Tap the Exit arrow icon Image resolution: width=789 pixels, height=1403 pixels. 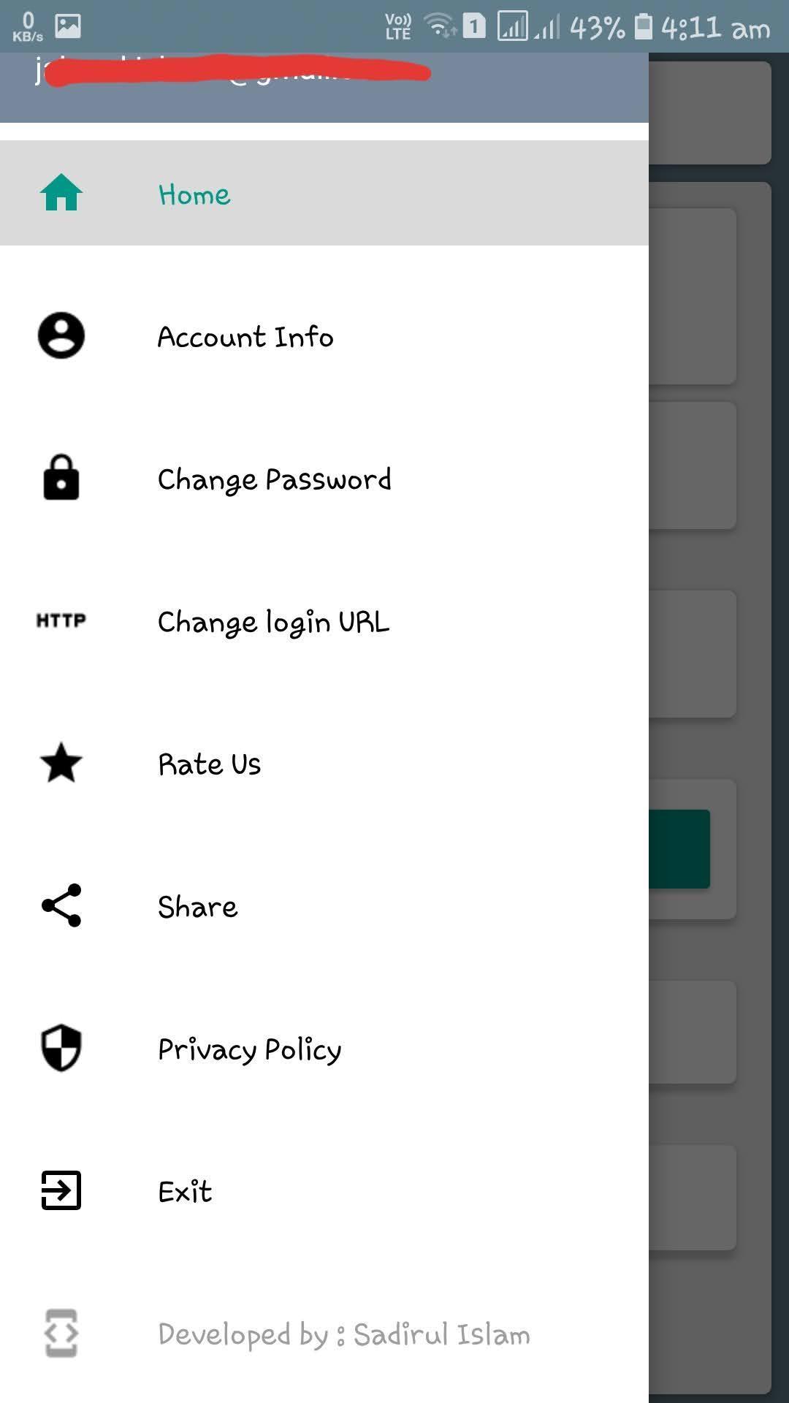[61, 1190]
